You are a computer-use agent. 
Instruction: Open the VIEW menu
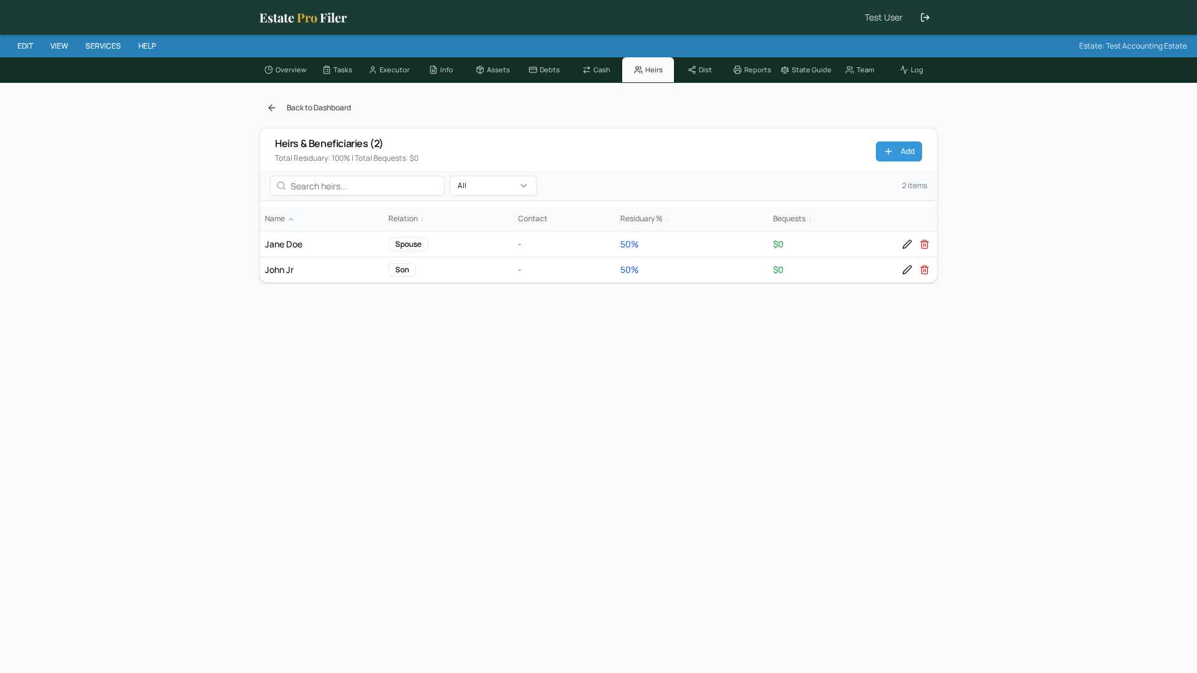click(x=59, y=46)
